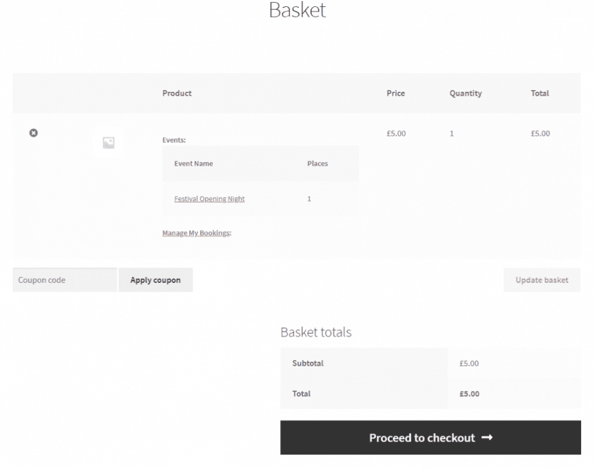Image resolution: width=595 pixels, height=468 pixels.
Task: Click the product image placeholder thumbnail
Action: pos(108,143)
